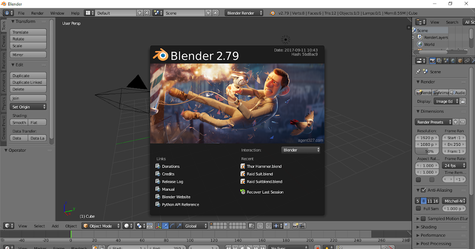Screen dimensions: 475x249
Task: Open the Render Layers properties tab
Action: (x=439, y=61)
